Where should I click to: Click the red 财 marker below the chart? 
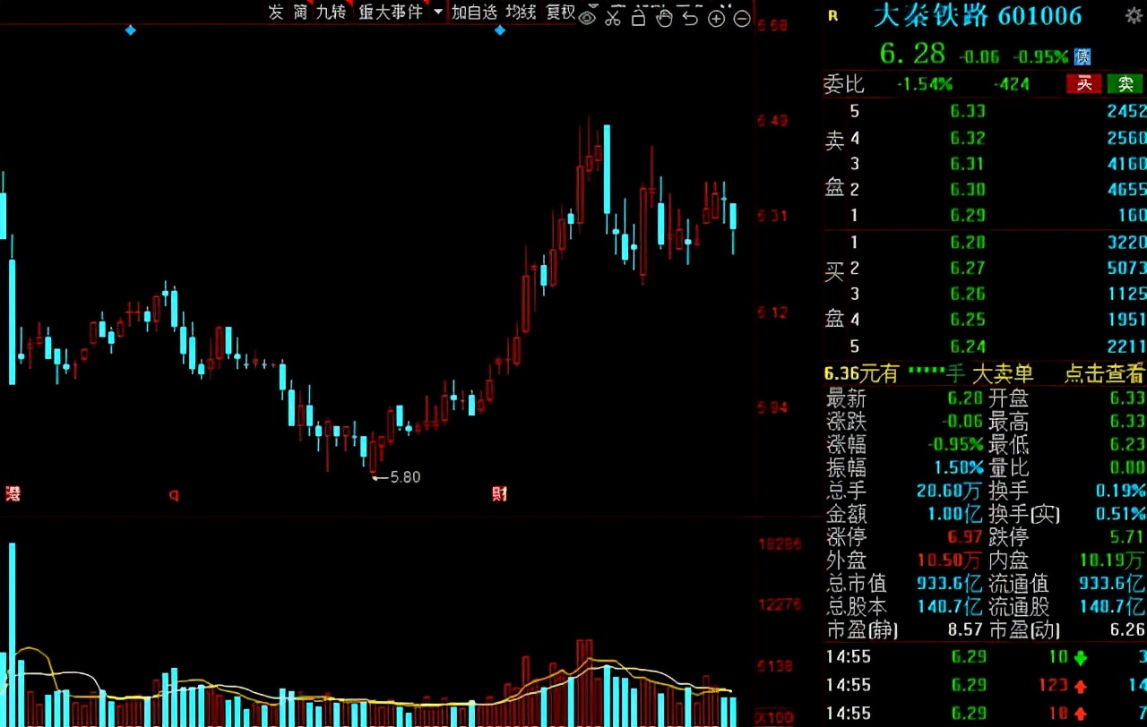point(499,493)
